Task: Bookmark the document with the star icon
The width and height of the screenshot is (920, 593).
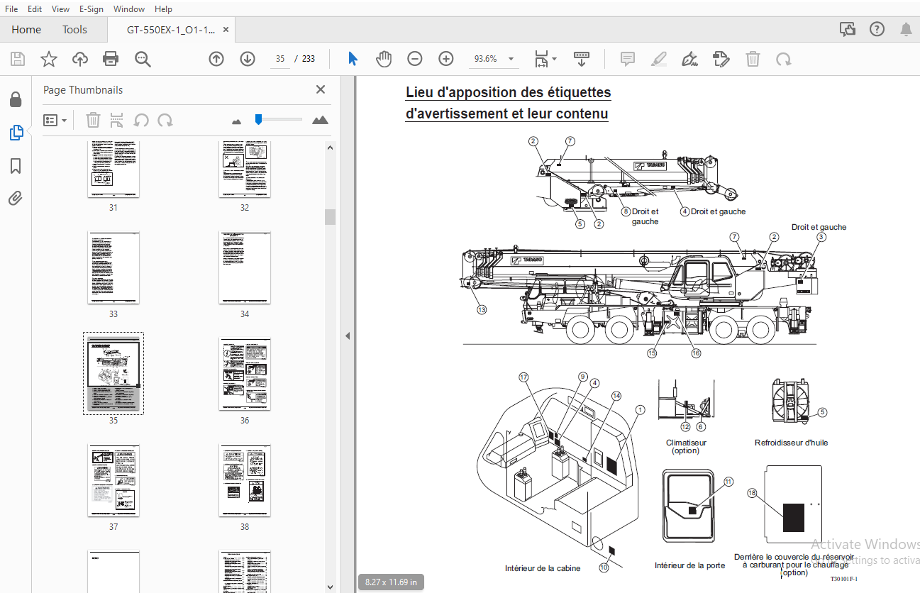Action: click(x=48, y=59)
